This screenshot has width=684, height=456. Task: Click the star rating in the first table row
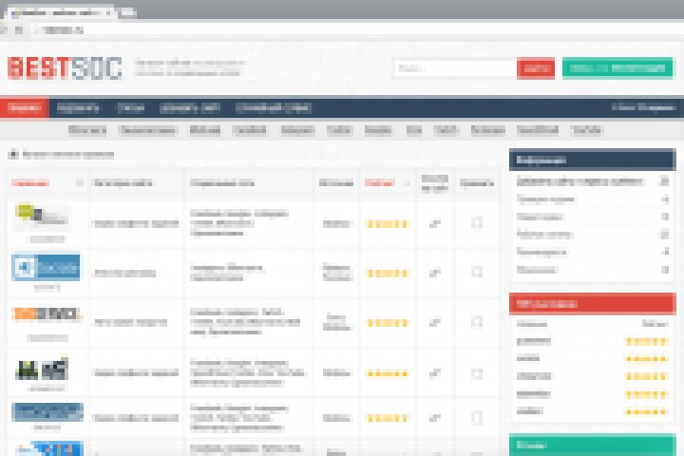pyautogui.click(x=388, y=224)
